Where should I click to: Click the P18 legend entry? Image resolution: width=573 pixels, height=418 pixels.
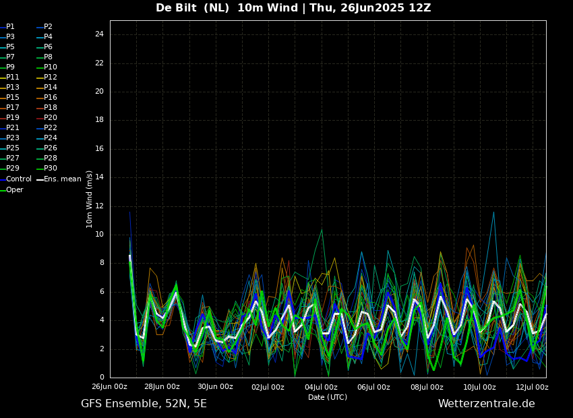pyautogui.click(x=50, y=108)
